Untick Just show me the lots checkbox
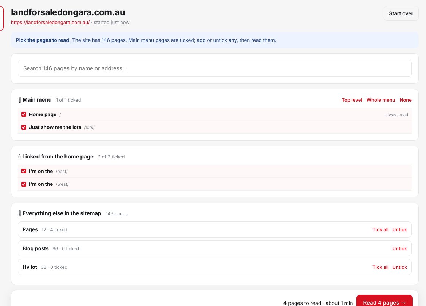The width and height of the screenshot is (426, 306). click(x=24, y=127)
